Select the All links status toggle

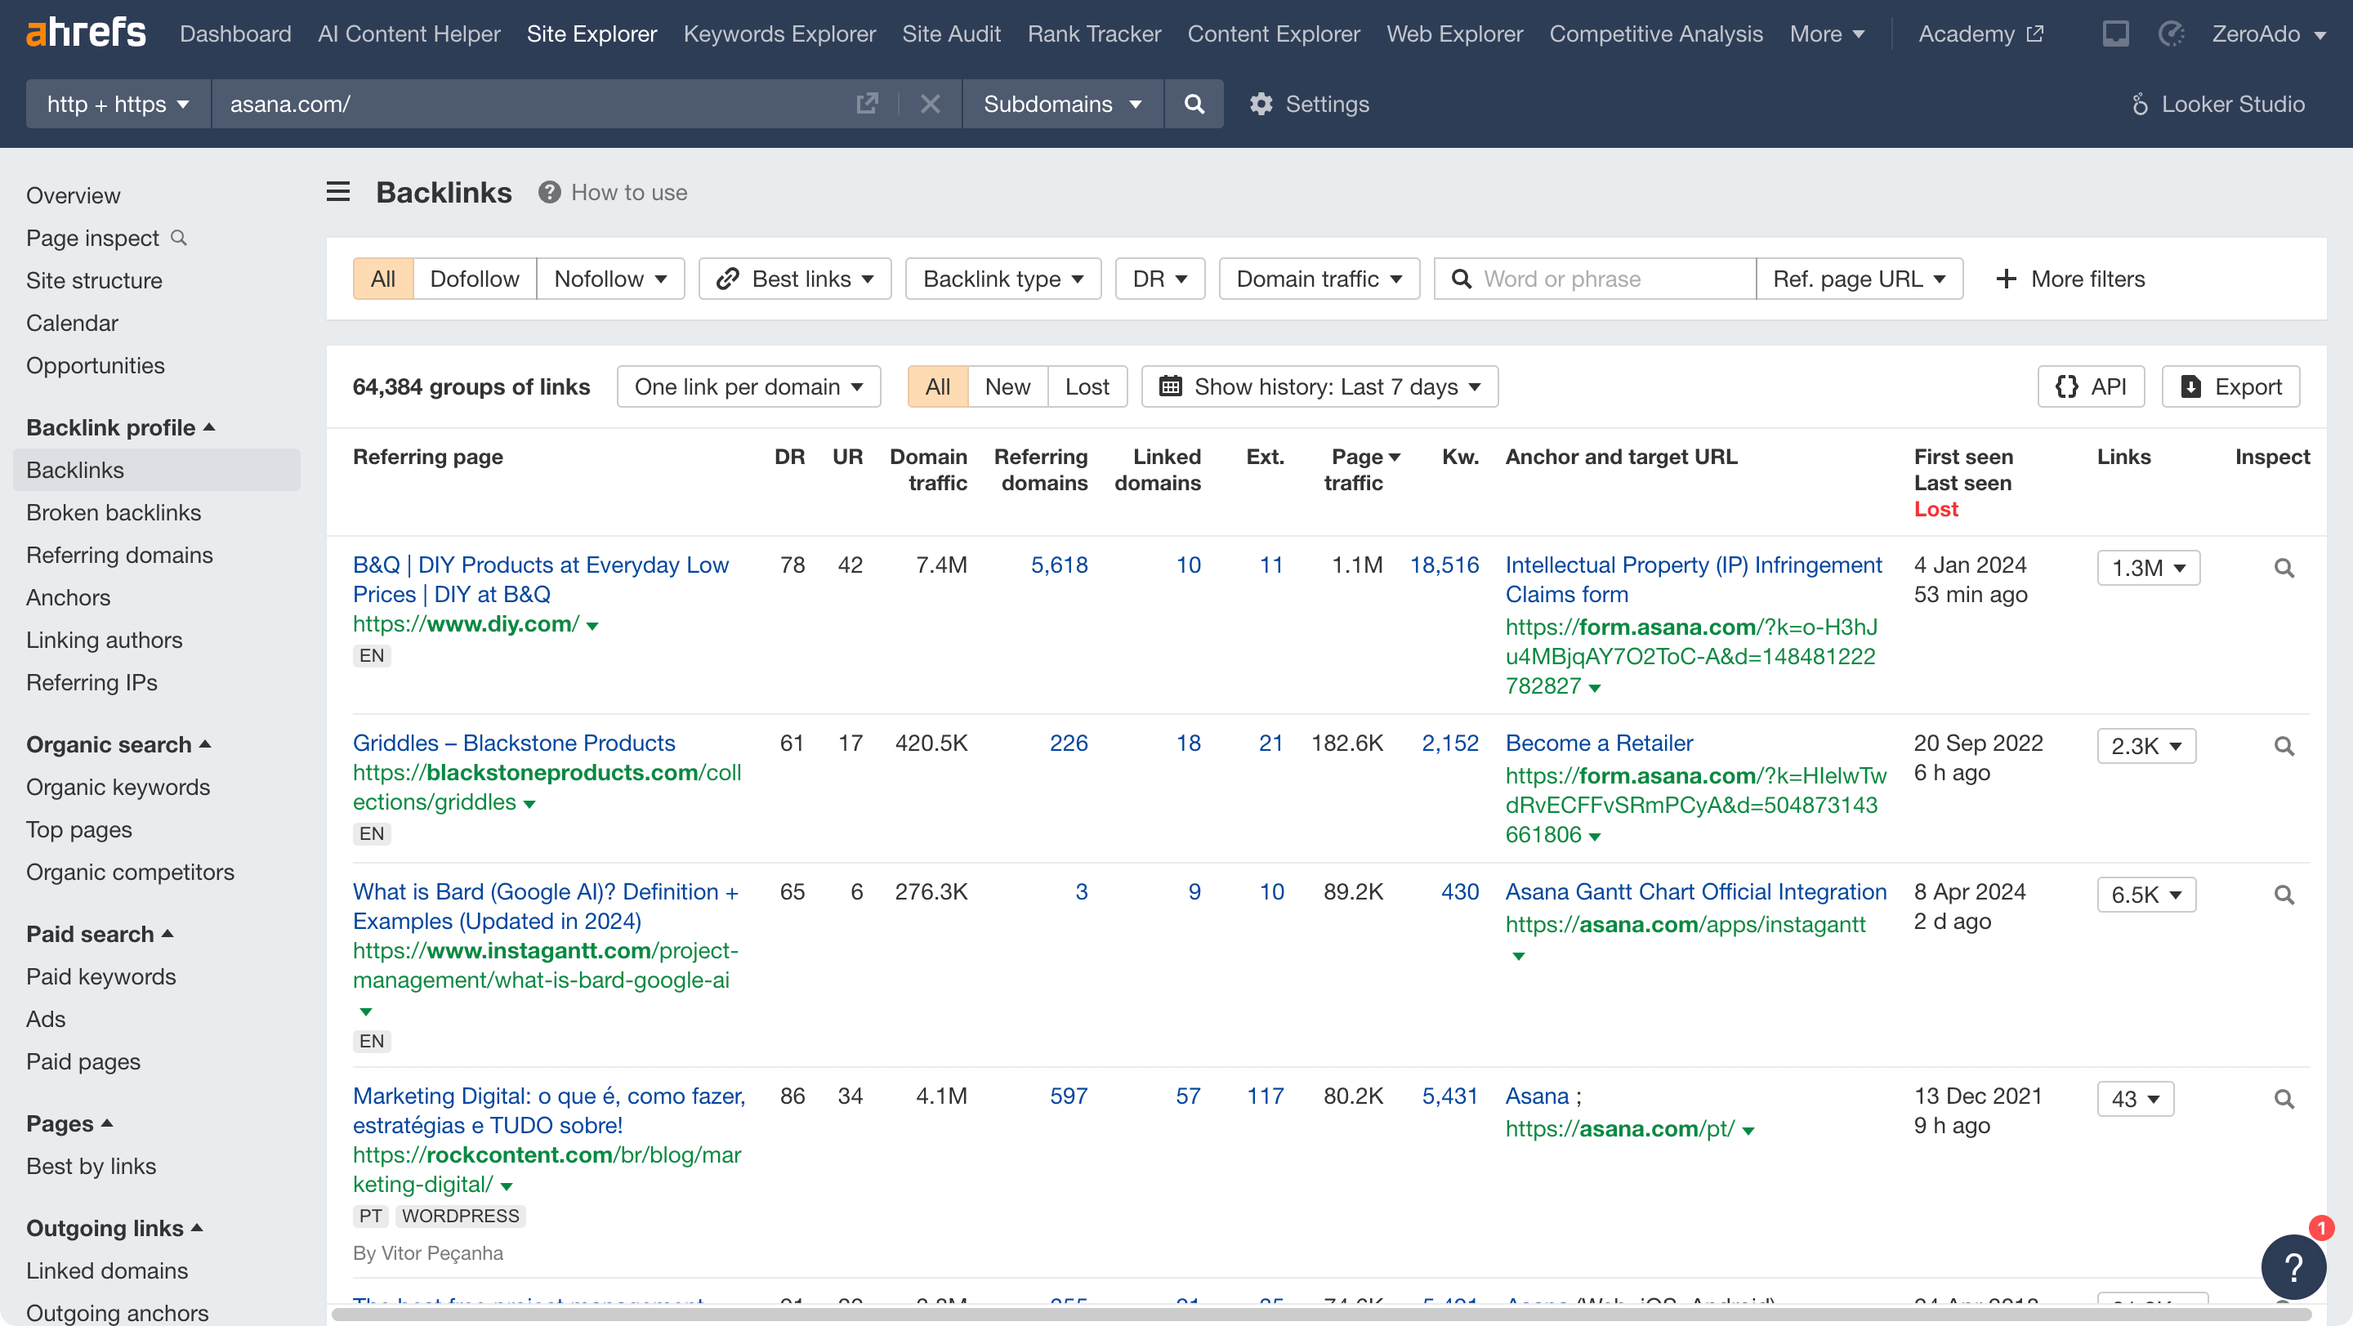pyautogui.click(x=937, y=386)
